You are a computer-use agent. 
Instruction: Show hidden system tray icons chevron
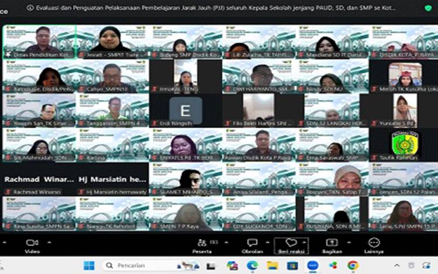[397, 265]
